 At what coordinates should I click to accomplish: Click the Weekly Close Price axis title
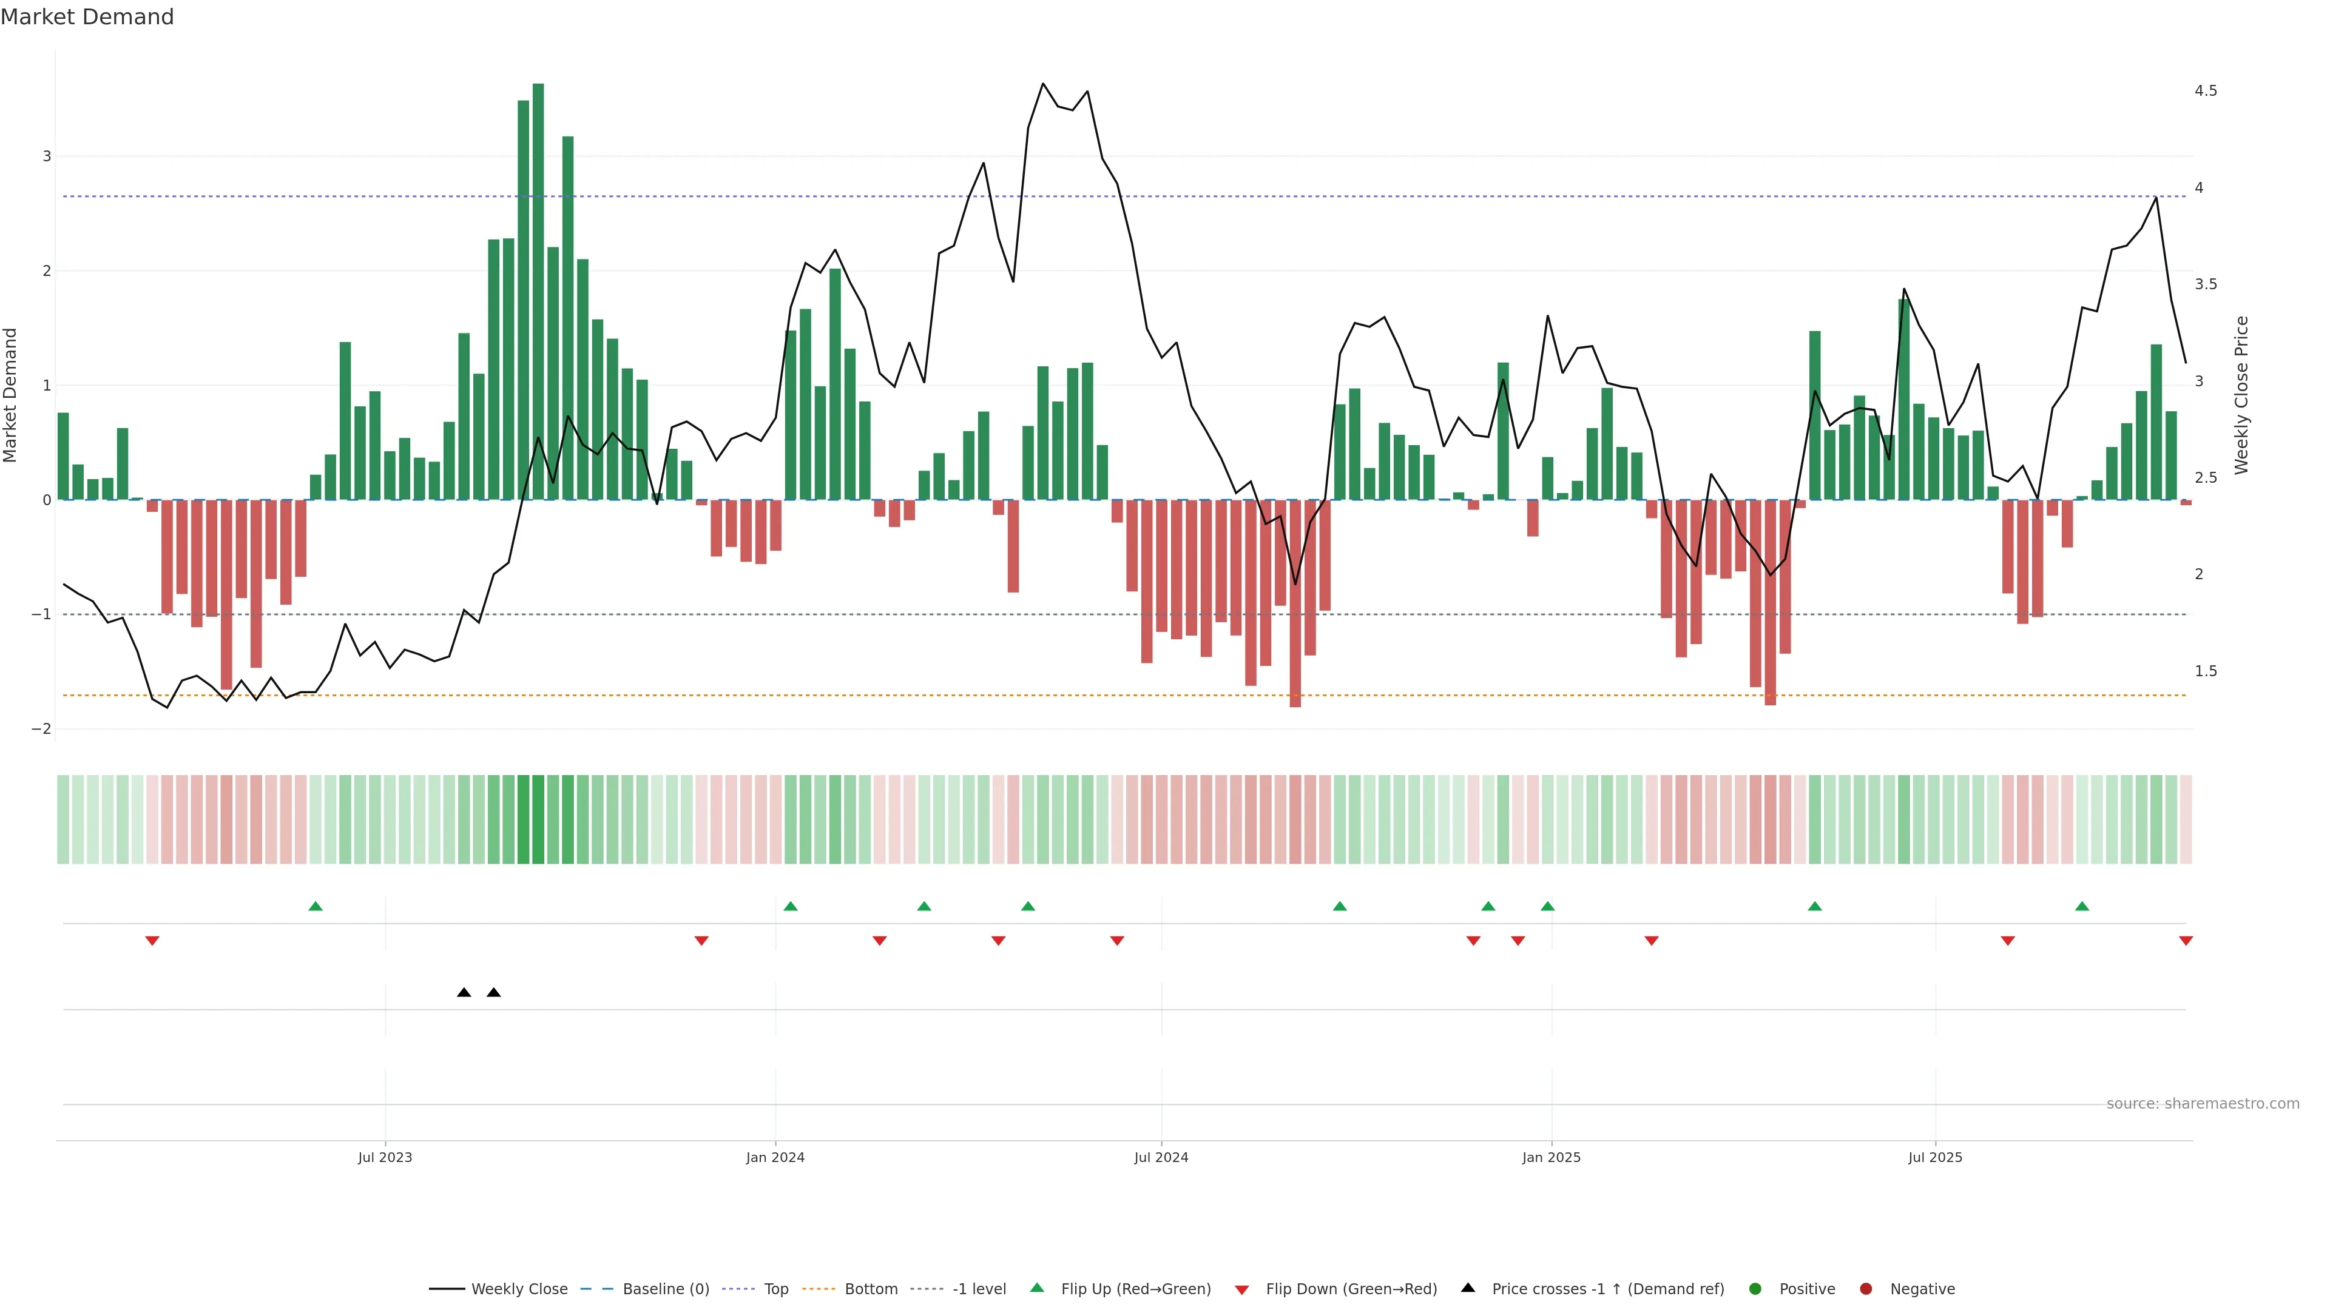[x=2241, y=395]
